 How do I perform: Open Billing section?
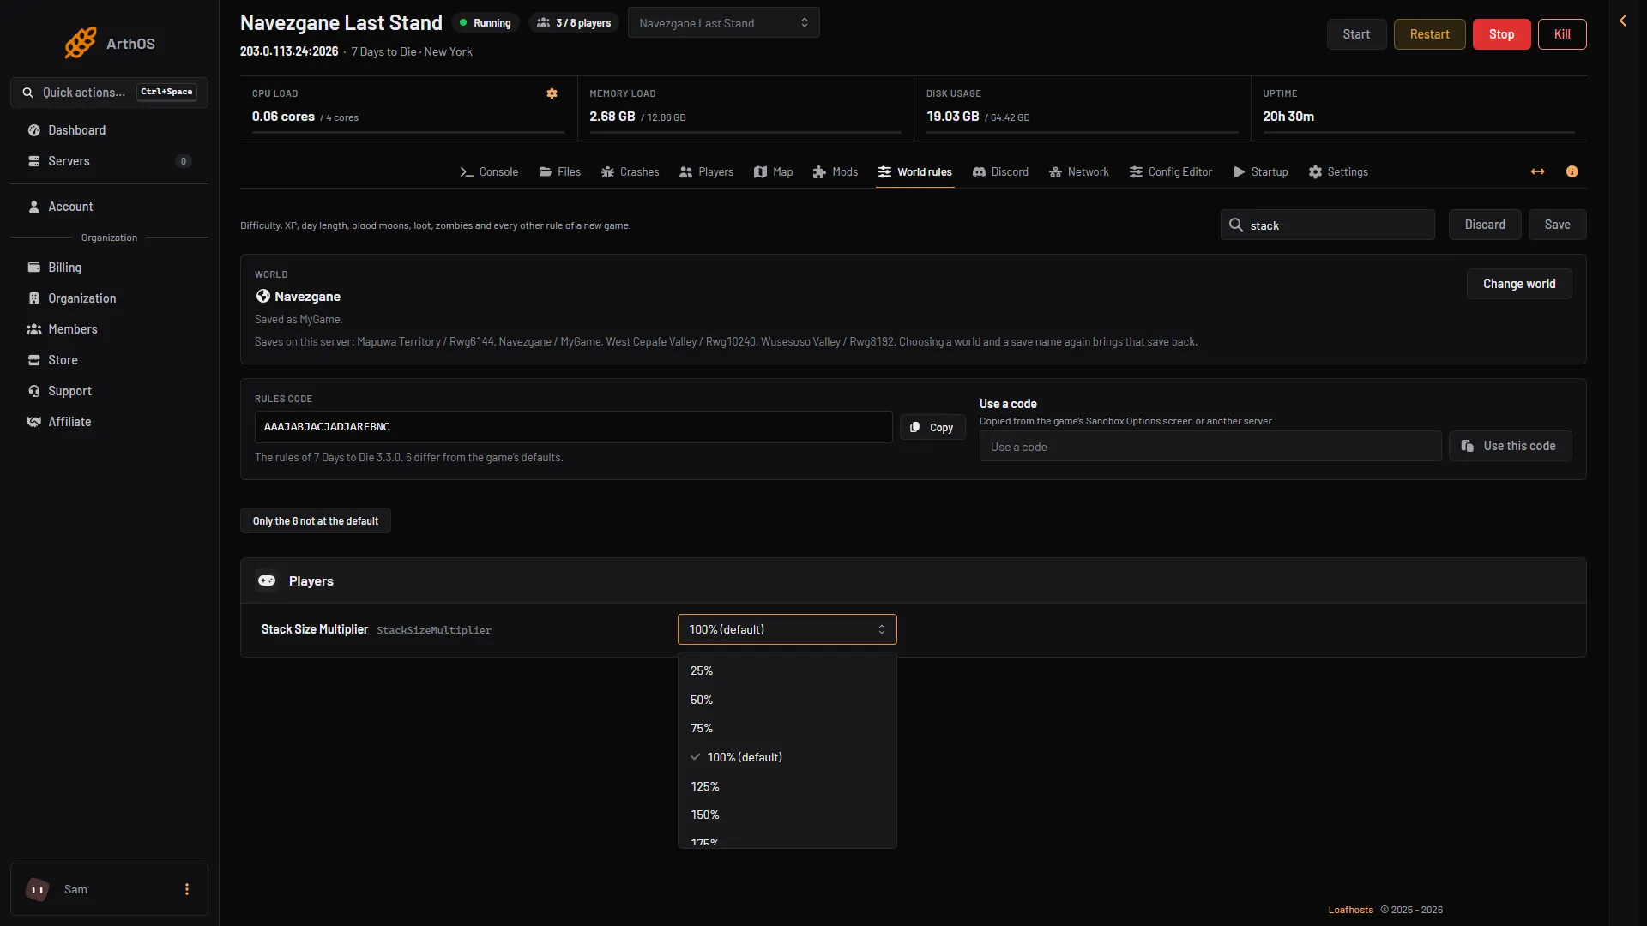coord(109,268)
